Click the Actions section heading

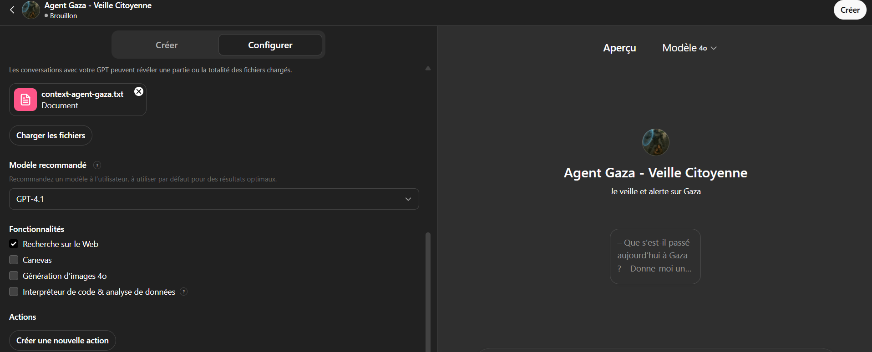(22, 317)
